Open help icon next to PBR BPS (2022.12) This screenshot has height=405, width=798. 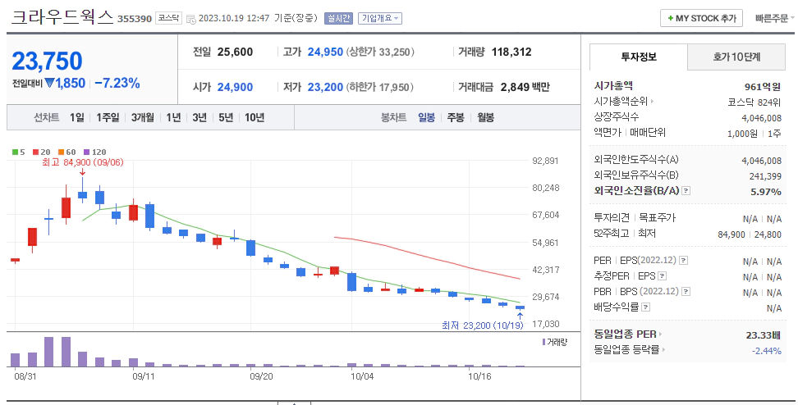686,292
